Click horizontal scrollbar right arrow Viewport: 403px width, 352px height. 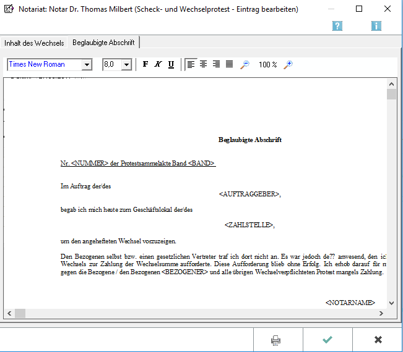pos(381,313)
